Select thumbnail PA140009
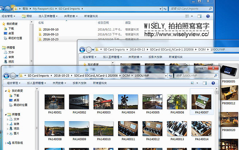Viewport: 239px width, 150px height. click(79, 129)
